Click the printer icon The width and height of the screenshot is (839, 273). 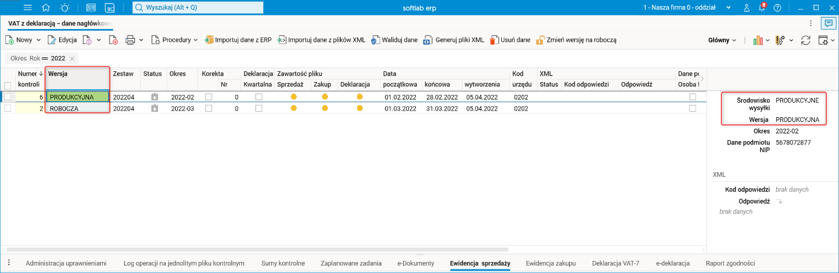[x=130, y=40]
